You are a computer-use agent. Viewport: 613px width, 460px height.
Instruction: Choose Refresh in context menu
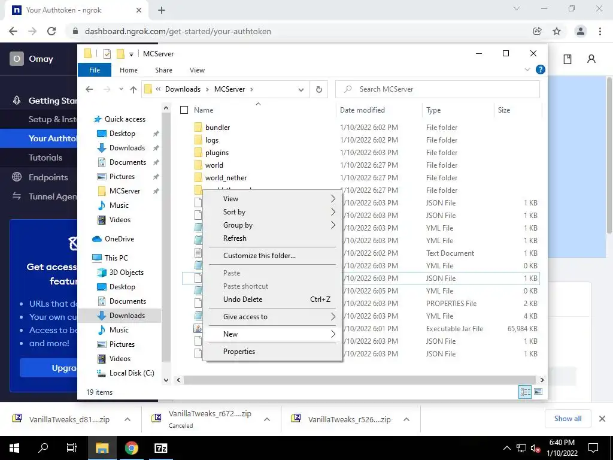272,238
